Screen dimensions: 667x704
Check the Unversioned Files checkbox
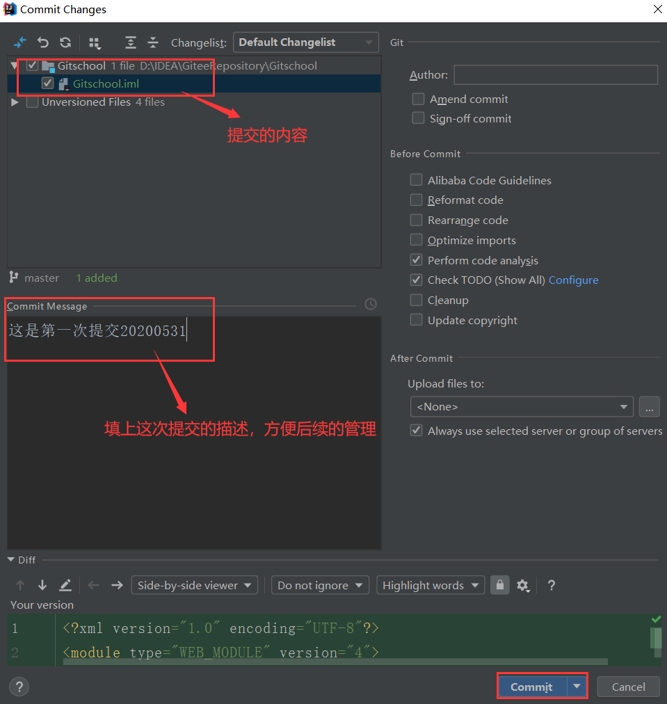tap(32, 102)
